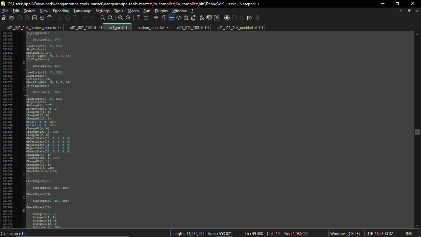Start recording a macro
The width and height of the screenshot is (421, 237).
pyautogui.click(x=227, y=18)
